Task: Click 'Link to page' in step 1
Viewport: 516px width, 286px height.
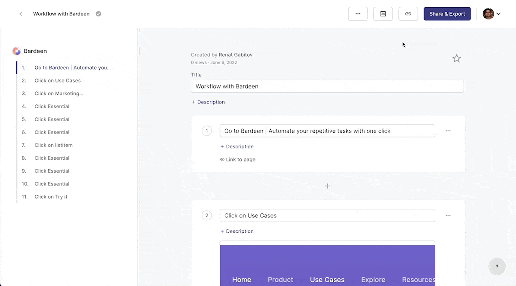Action: [x=238, y=159]
